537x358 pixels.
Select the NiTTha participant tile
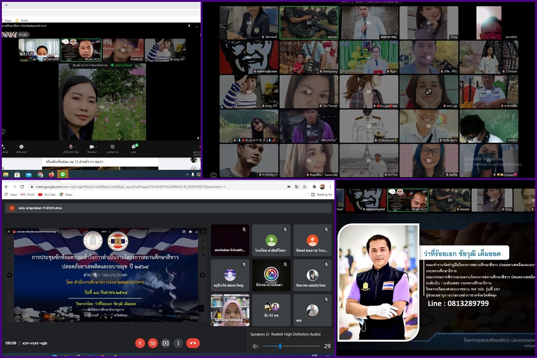pyautogui.click(x=369, y=160)
